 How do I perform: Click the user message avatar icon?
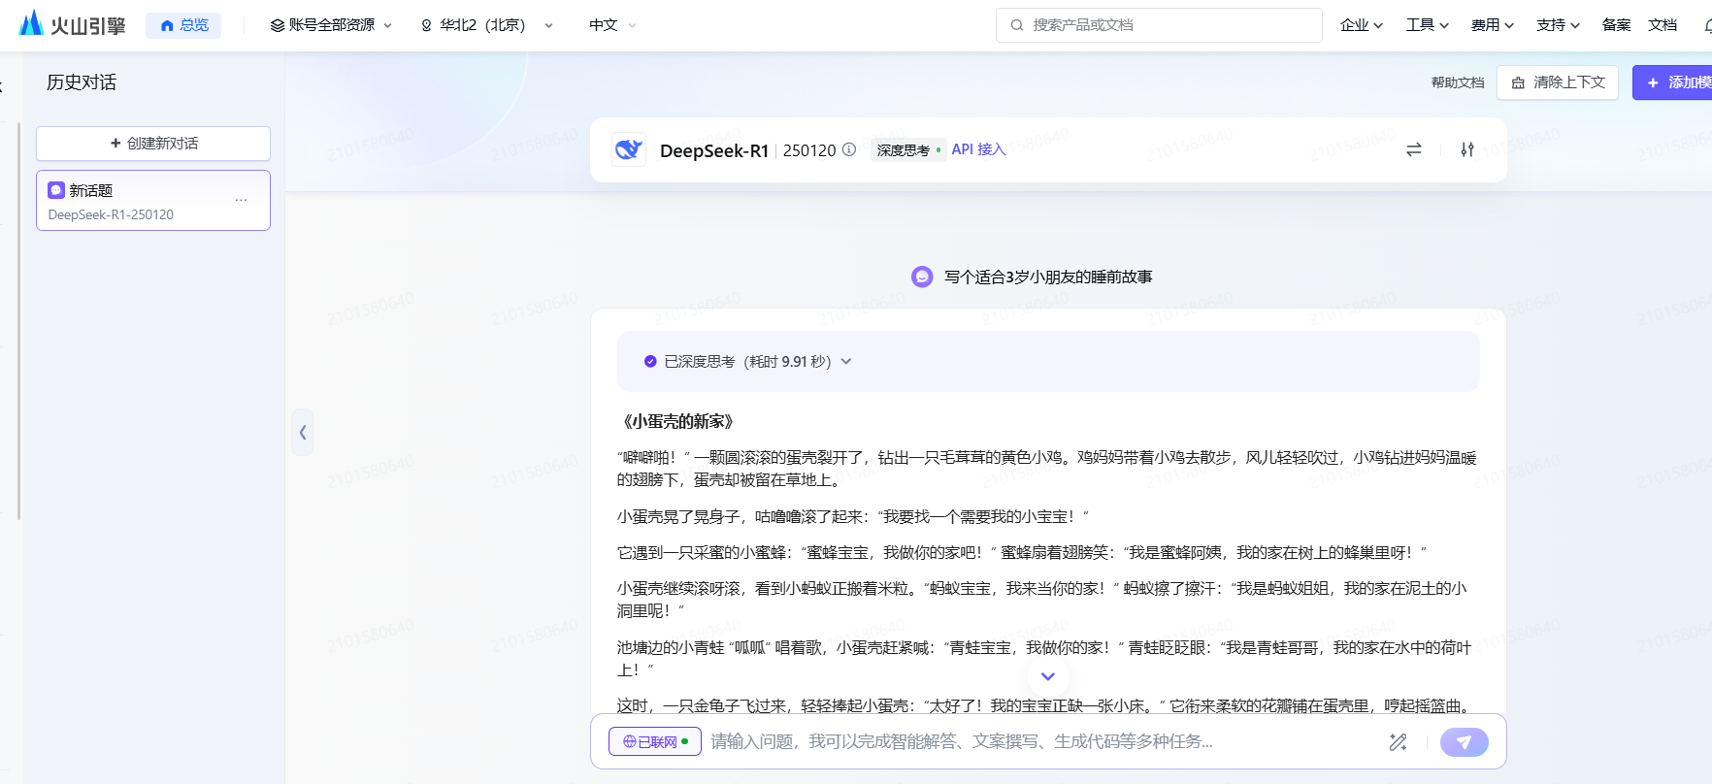[x=922, y=277]
